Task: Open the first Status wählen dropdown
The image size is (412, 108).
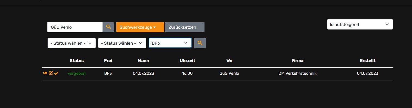Action: pos(72,43)
